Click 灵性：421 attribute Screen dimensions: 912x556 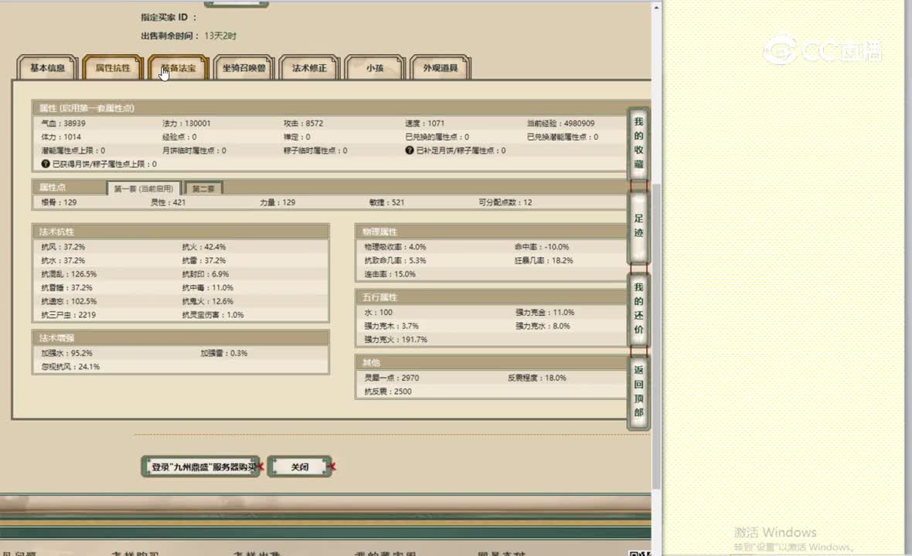click(168, 202)
